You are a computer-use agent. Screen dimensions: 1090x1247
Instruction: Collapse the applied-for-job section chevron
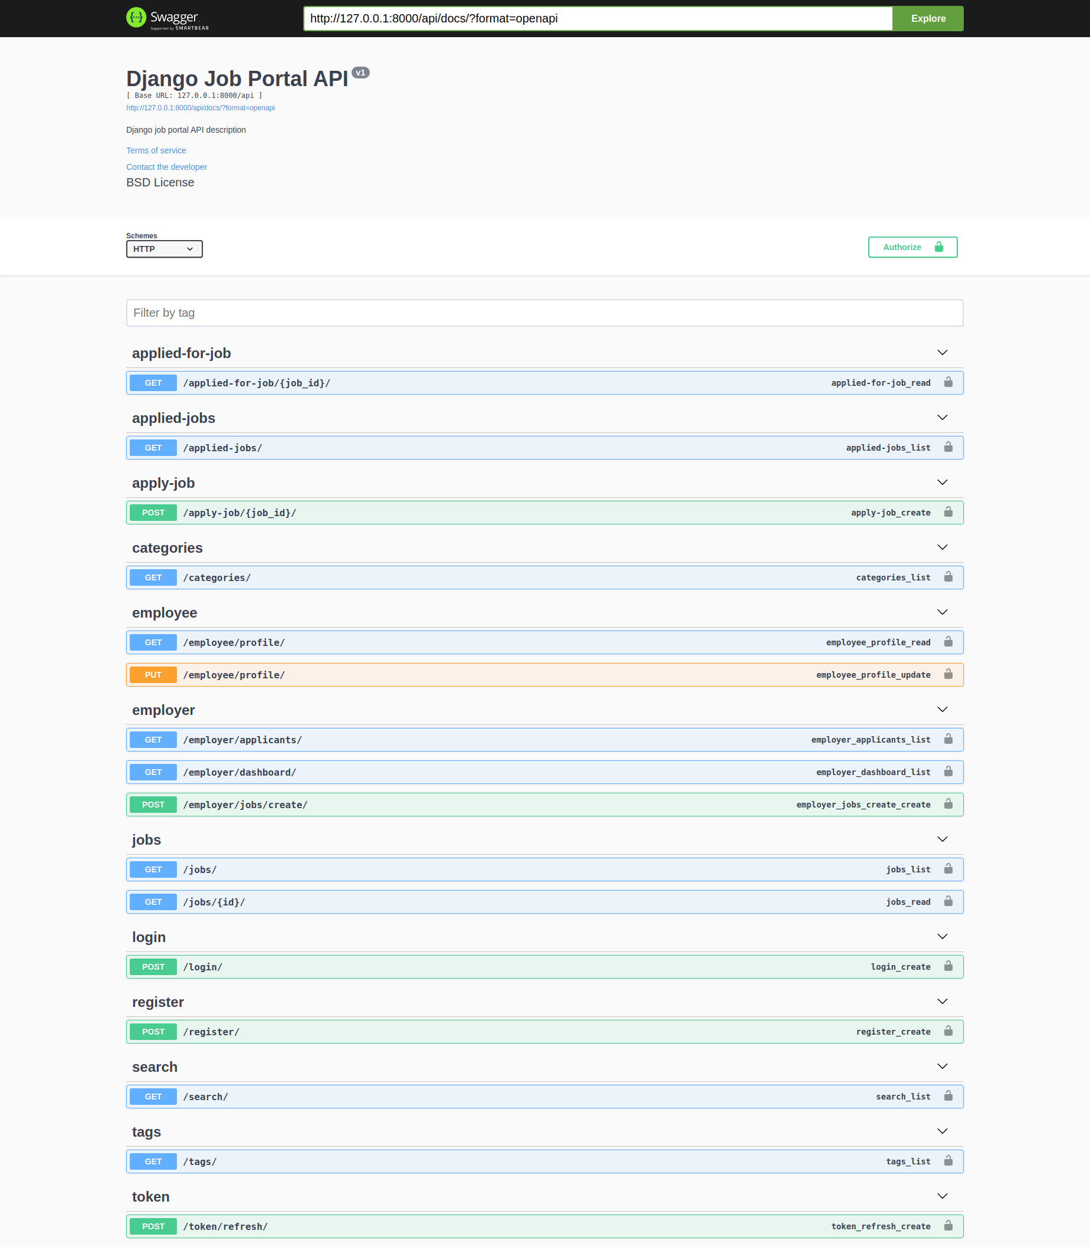[x=942, y=353]
